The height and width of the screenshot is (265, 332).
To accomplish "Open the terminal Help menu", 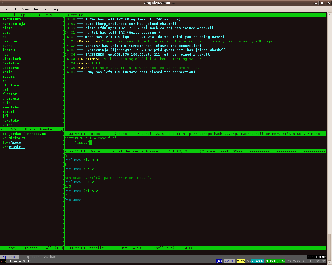I will [x=55, y=9].
